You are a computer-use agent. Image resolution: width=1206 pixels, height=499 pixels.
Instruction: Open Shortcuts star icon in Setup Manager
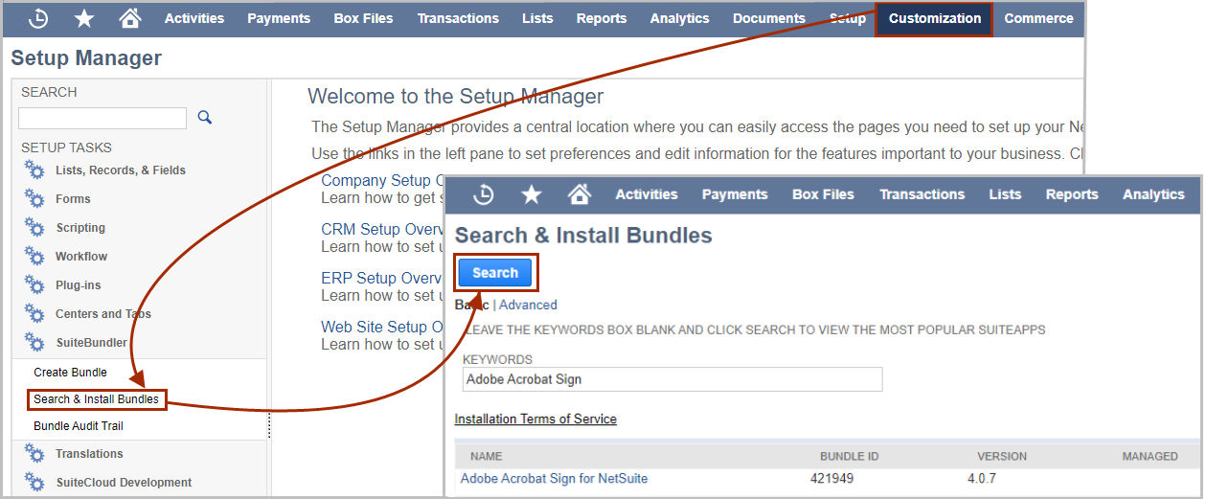(x=84, y=18)
